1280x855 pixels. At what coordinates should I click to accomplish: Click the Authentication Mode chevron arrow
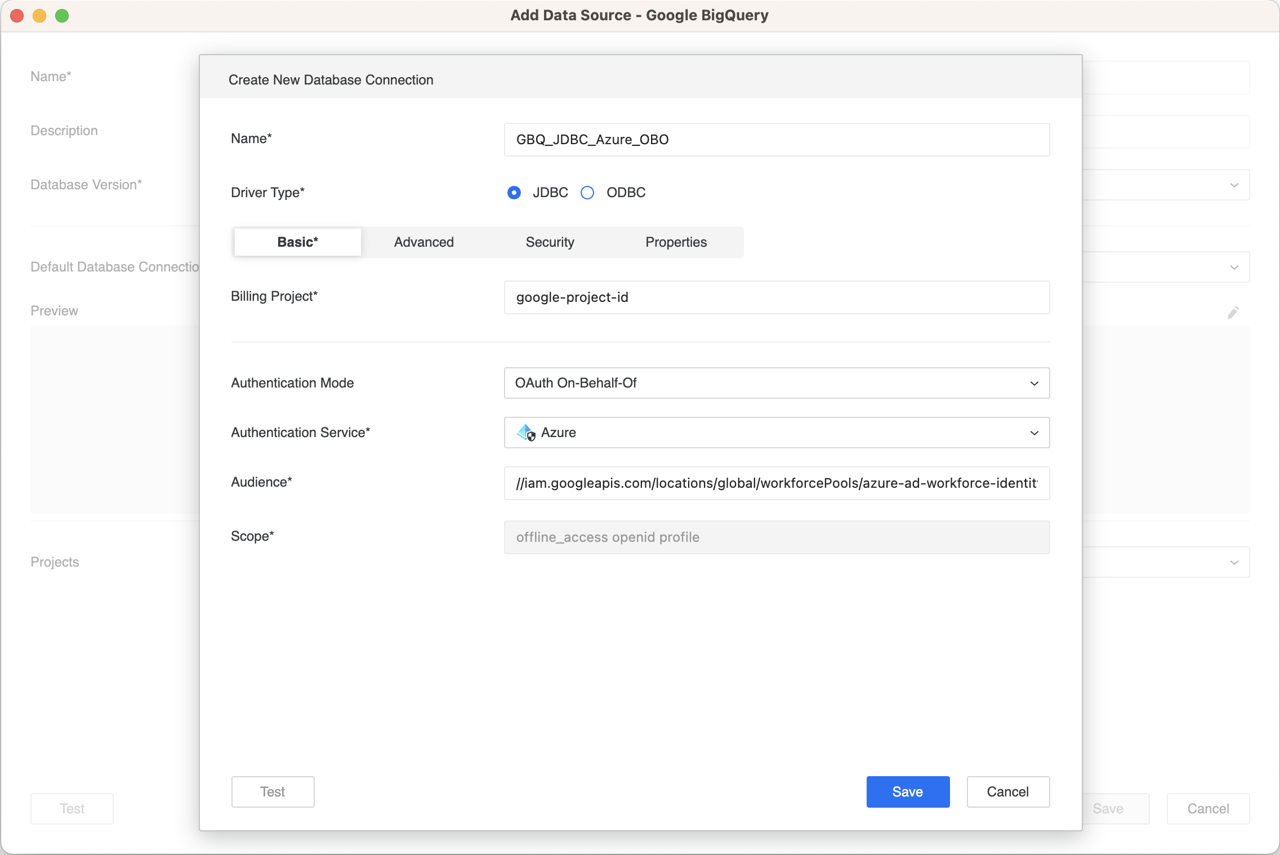click(x=1034, y=384)
